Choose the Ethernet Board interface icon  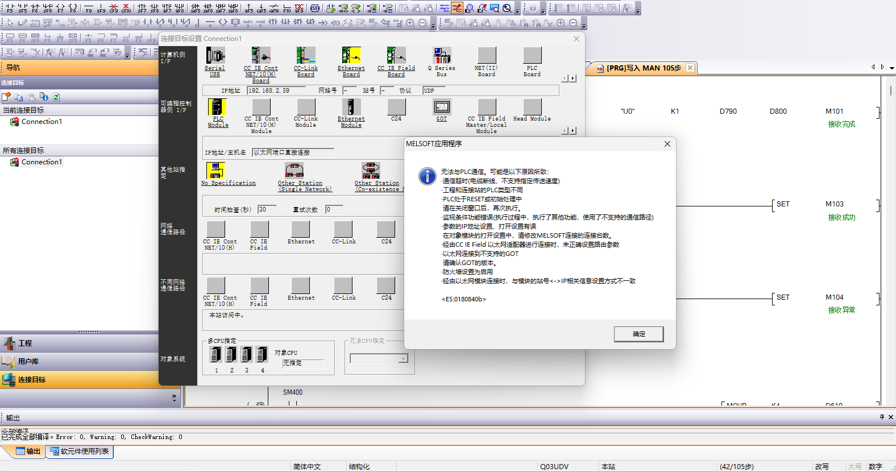(351, 56)
